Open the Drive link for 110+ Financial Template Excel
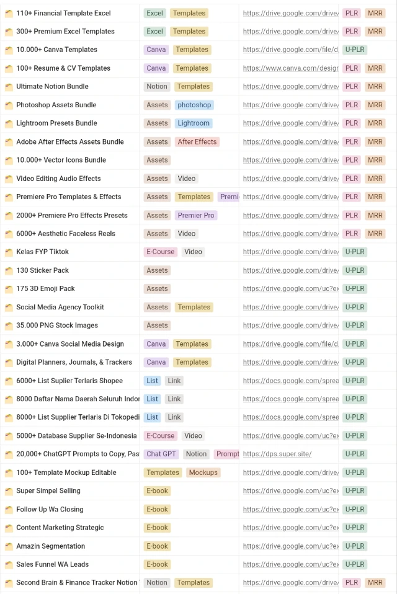This screenshot has height=594, width=397. click(x=290, y=13)
